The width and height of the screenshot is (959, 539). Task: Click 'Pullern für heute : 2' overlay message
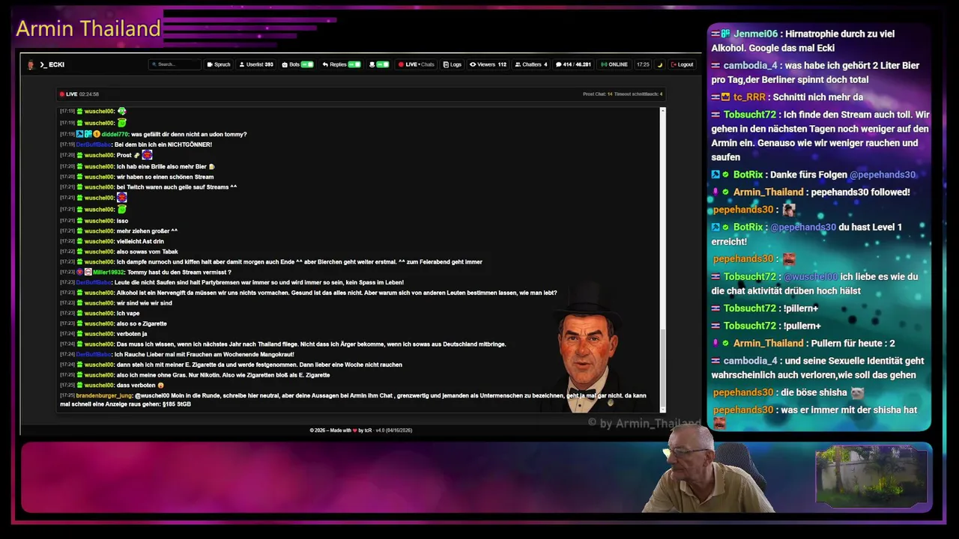coord(853,344)
